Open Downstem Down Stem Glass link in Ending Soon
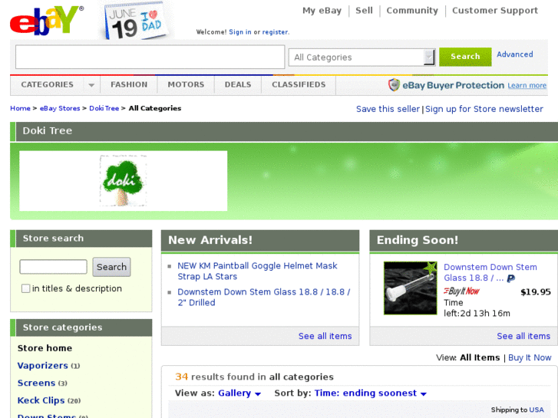This screenshot has height=418, width=558. 490,272
